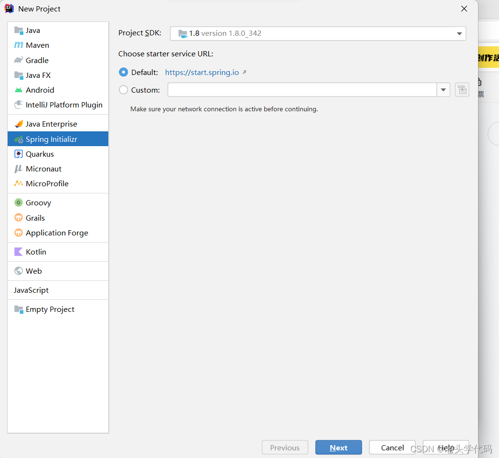Expand the Custom URL history dropdown
Image resolution: width=499 pixels, height=458 pixels.
click(x=443, y=90)
